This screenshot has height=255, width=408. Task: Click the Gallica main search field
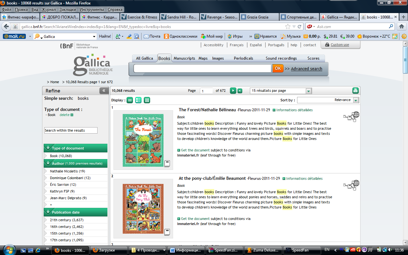(202, 68)
